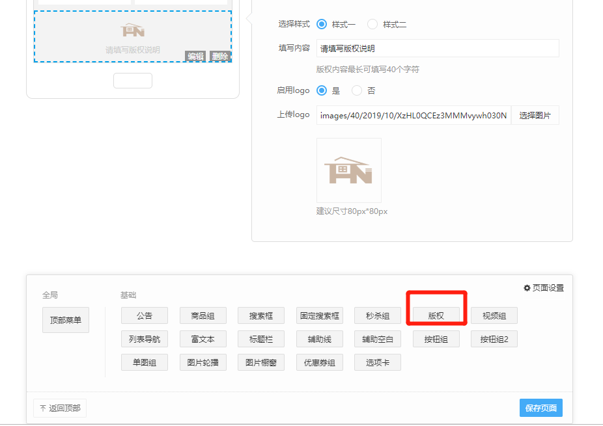Add 富文本 component
603x426 pixels.
coord(203,339)
